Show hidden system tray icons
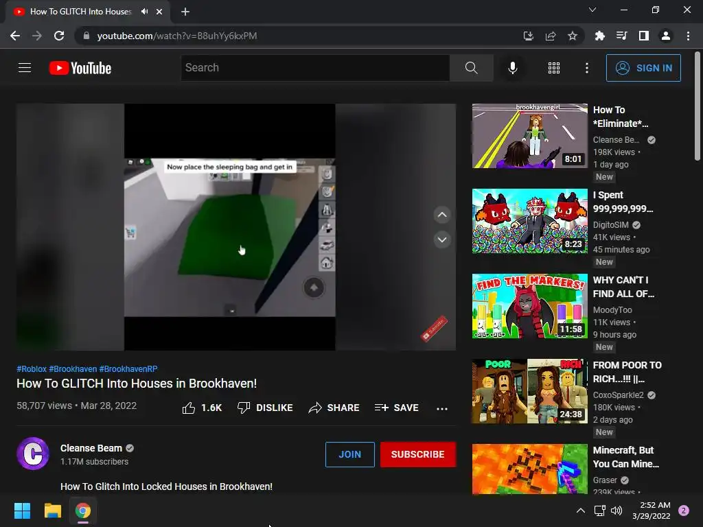703x527 pixels. point(581,511)
